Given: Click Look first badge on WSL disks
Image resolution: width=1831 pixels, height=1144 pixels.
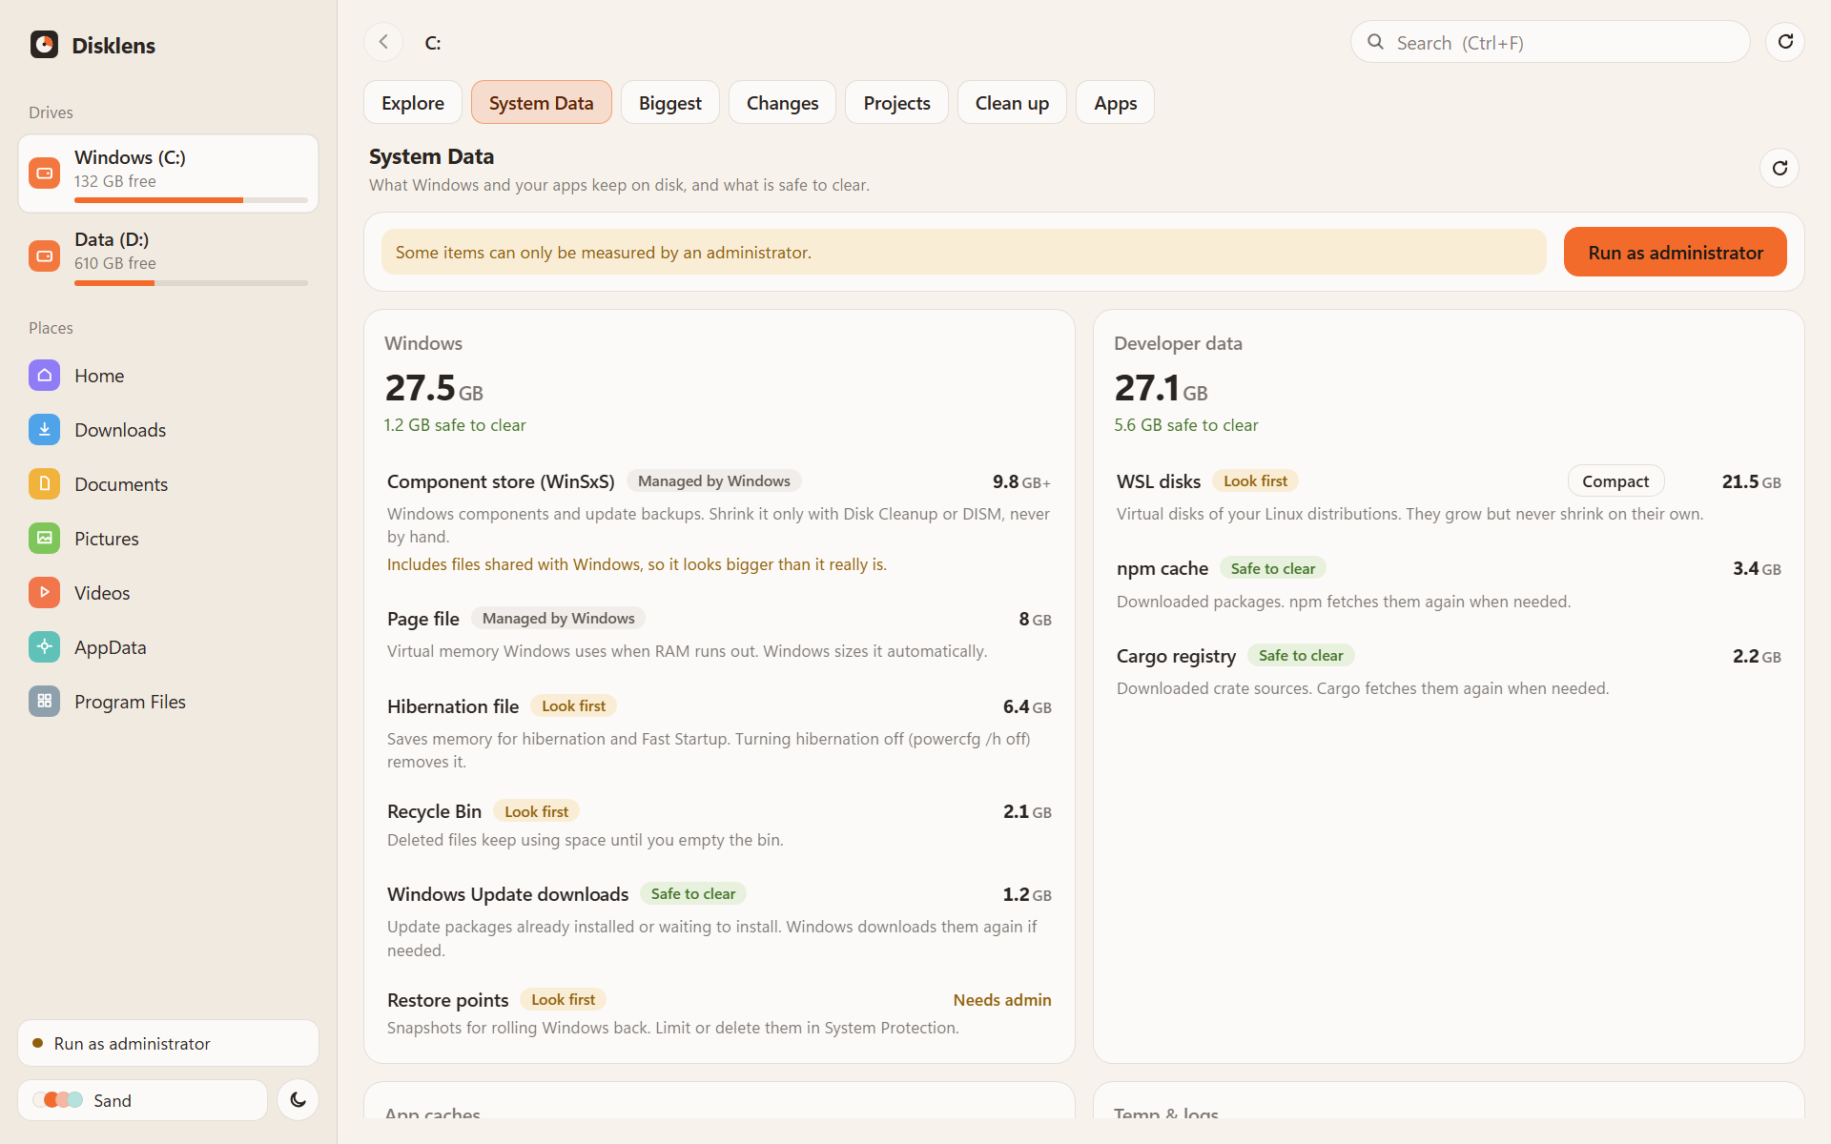Looking at the screenshot, I should pyautogui.click(x=1255, y=481).
